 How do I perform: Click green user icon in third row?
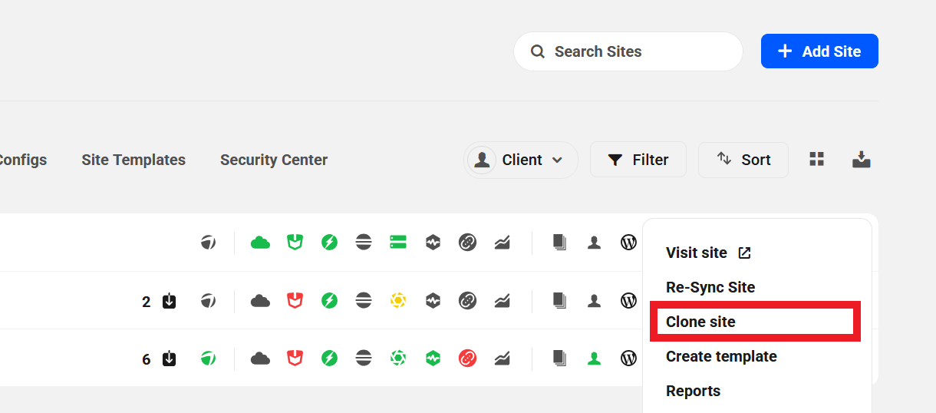point(594,358)
